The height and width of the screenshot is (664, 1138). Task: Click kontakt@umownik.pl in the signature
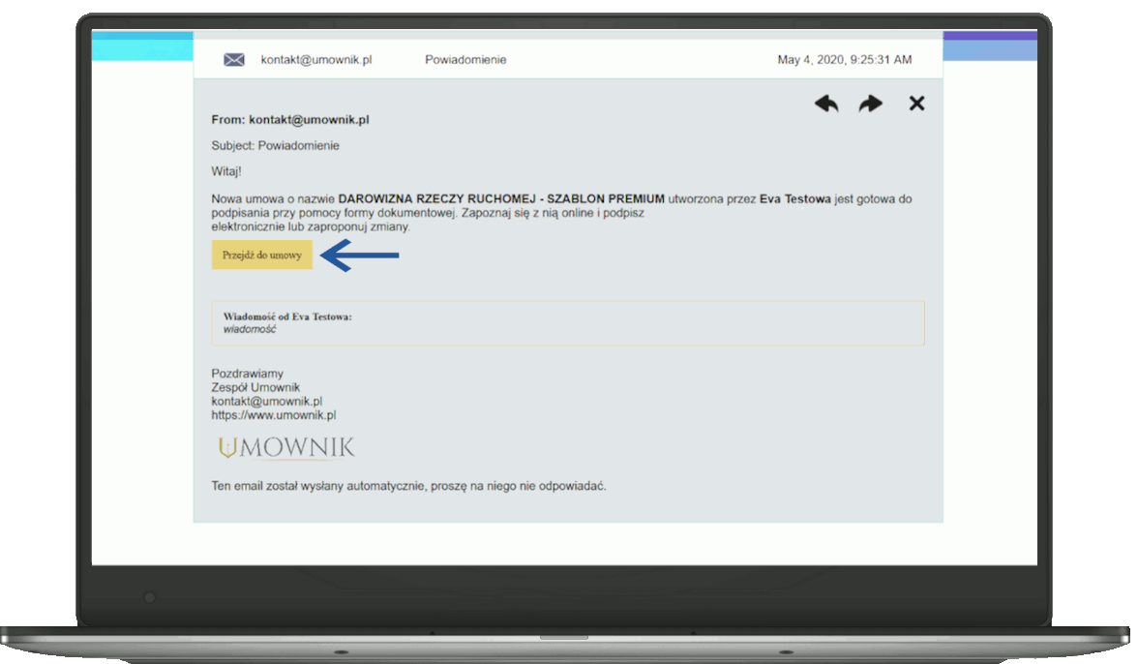click(x=266, y=402)
